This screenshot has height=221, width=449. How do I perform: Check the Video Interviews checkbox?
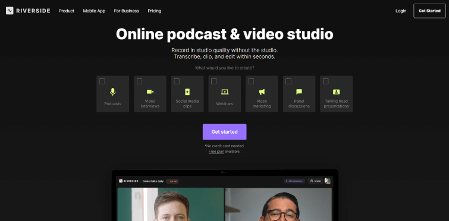(x=139, y=81)
